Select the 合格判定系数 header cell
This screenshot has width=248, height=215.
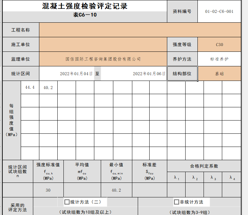(x=204, y=166)
